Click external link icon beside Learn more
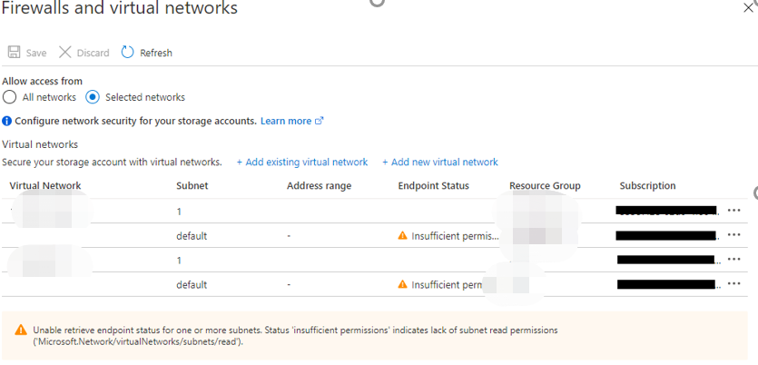The height and width of the screenshot is (365, 758). click(320, 121)
